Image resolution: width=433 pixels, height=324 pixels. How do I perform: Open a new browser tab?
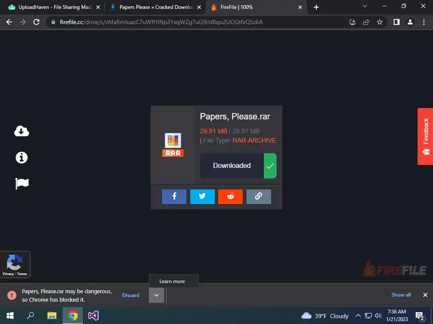(x=316, y=8)
